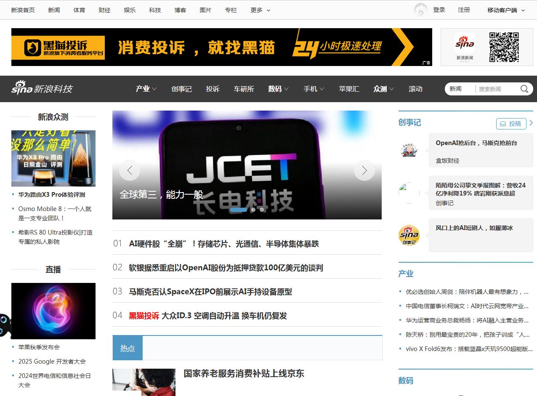Screen dimensions: 537x396
Task: Click the 搜索新闻 search input field
Action: click(x=497, y=89)
